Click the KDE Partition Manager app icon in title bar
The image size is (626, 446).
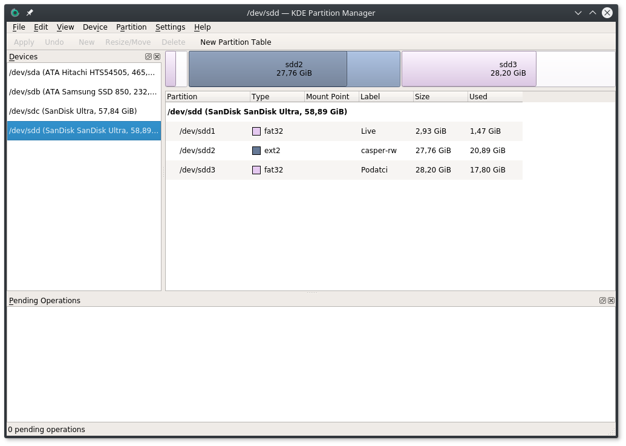[15, 13]
